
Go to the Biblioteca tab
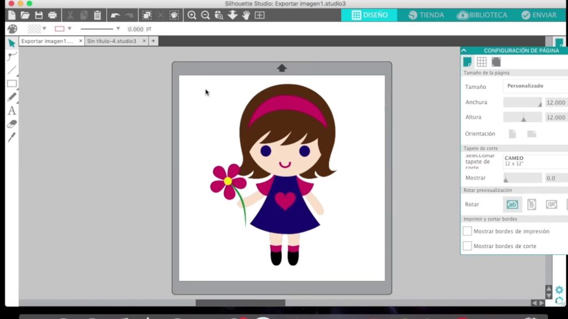tap(481, 15)
